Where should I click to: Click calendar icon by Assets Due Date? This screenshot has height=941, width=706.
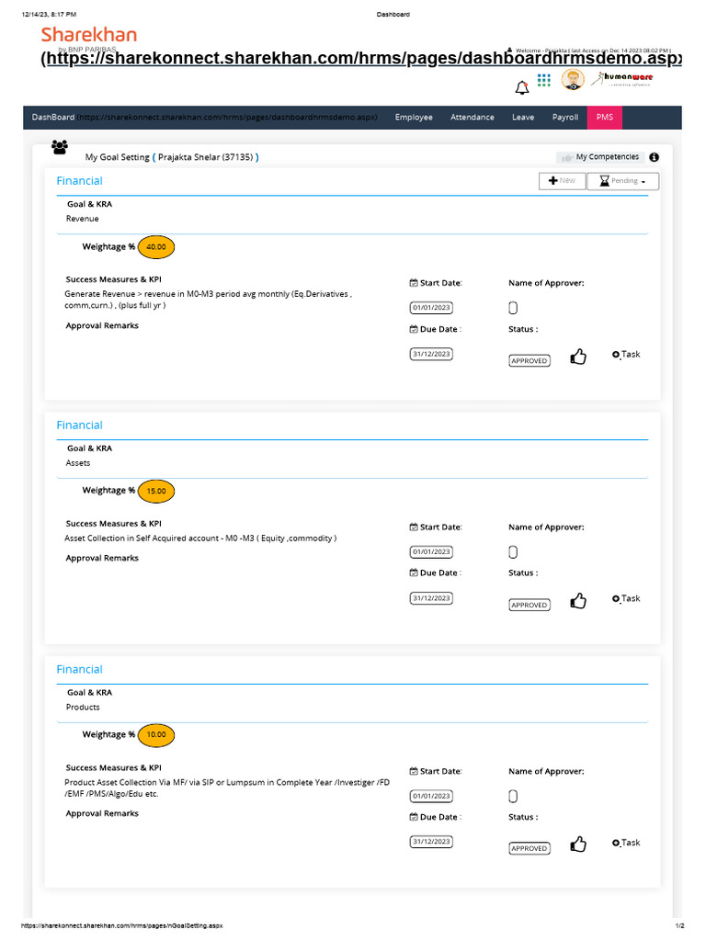(414, 573)
